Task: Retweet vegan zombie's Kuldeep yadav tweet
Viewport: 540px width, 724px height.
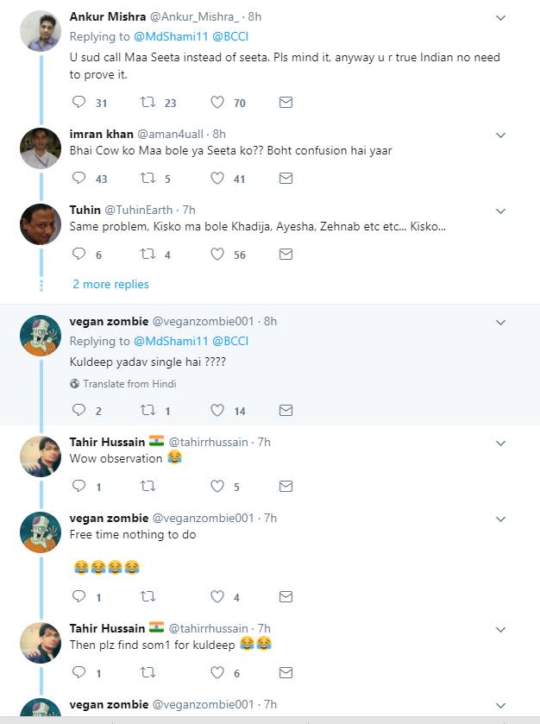Action: click(148, 411)
